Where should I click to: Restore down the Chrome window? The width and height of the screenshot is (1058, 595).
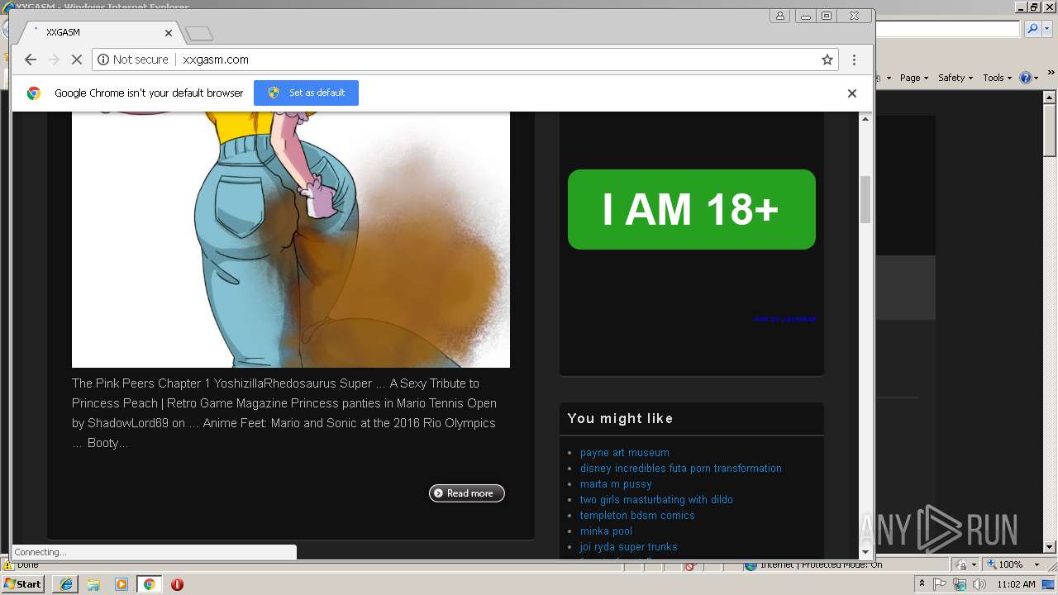[827, 16]
